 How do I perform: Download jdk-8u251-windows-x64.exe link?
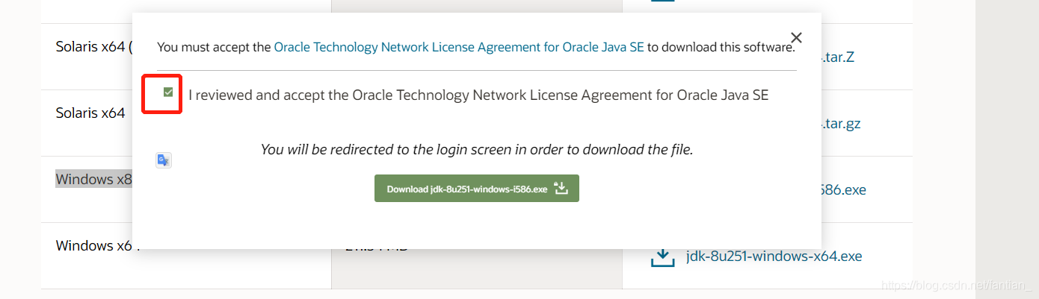(774, 256)
